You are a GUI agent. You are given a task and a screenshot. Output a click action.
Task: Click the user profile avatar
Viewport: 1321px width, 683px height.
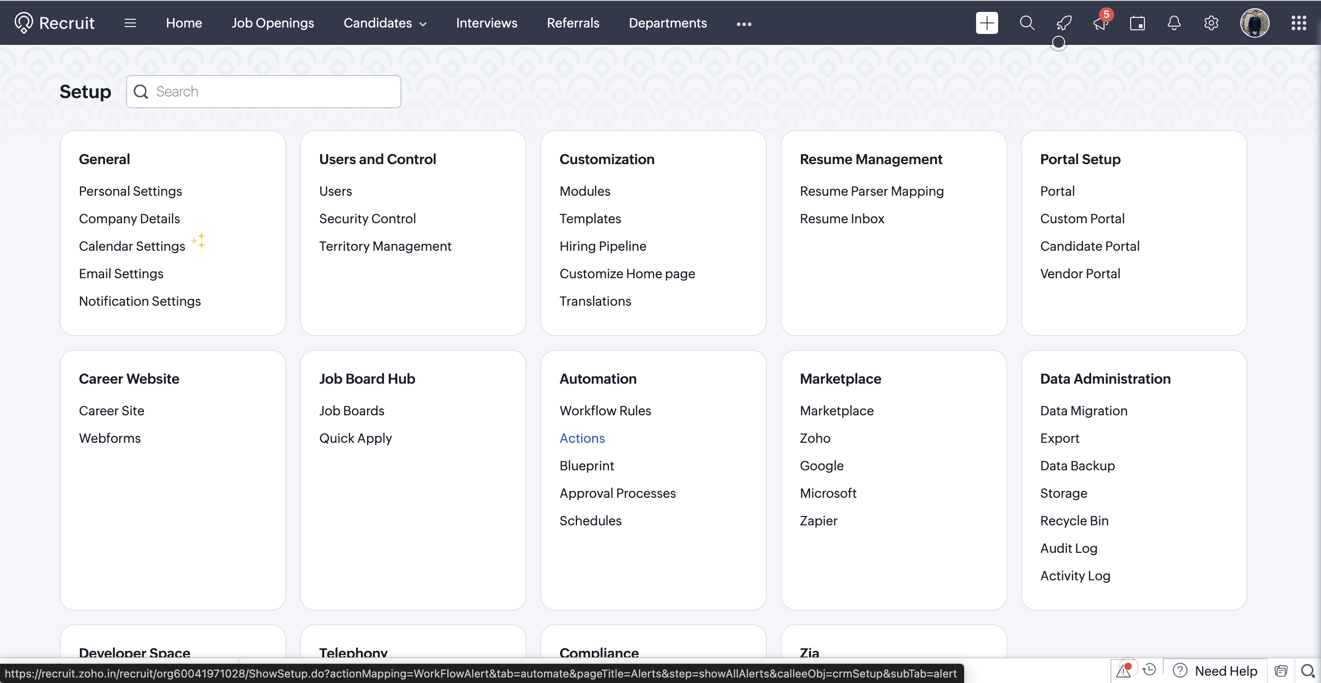[x=1255, y=22]
